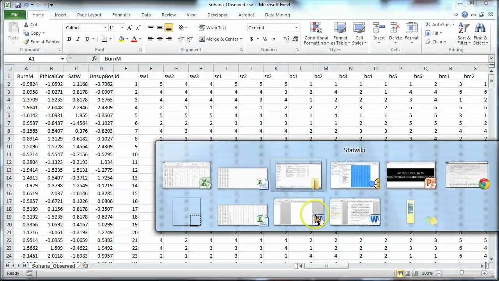
Task: Click Decrease Decimal icon
Action: (x=296, y=39)
